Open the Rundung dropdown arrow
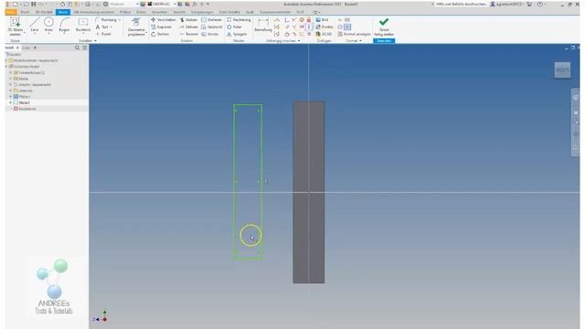Viewport: 585px width, 329px height. [120, 20]
